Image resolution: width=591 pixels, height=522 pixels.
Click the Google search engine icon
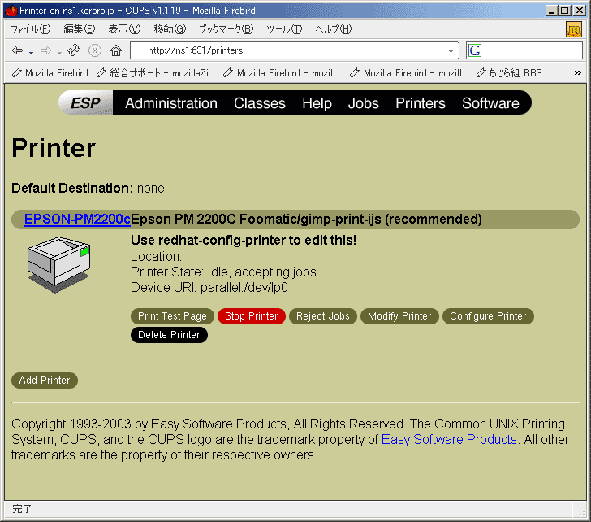[x=475, y=50]
